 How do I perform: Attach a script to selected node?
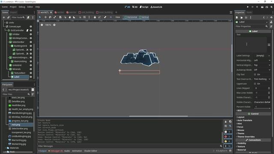tap(28, 17)
